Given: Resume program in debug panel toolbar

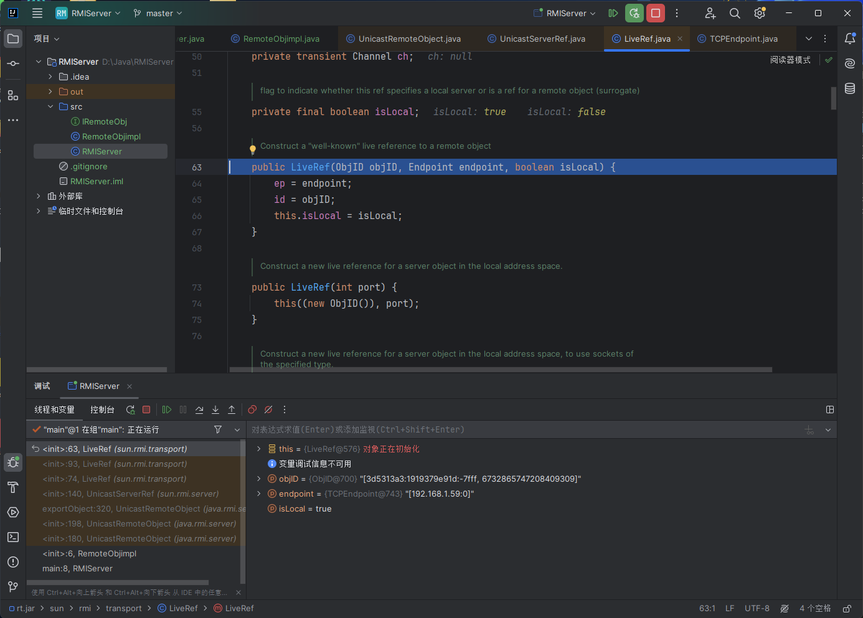Looking at the screenshot, I should pyautogui.click(x=167, y=410).
